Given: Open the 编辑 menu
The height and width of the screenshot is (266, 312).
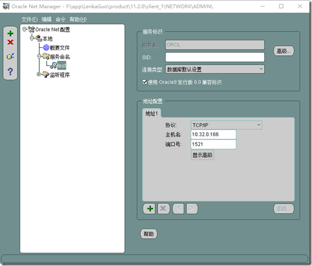Looking at the screenshot, I should click(x=47, y=19).
